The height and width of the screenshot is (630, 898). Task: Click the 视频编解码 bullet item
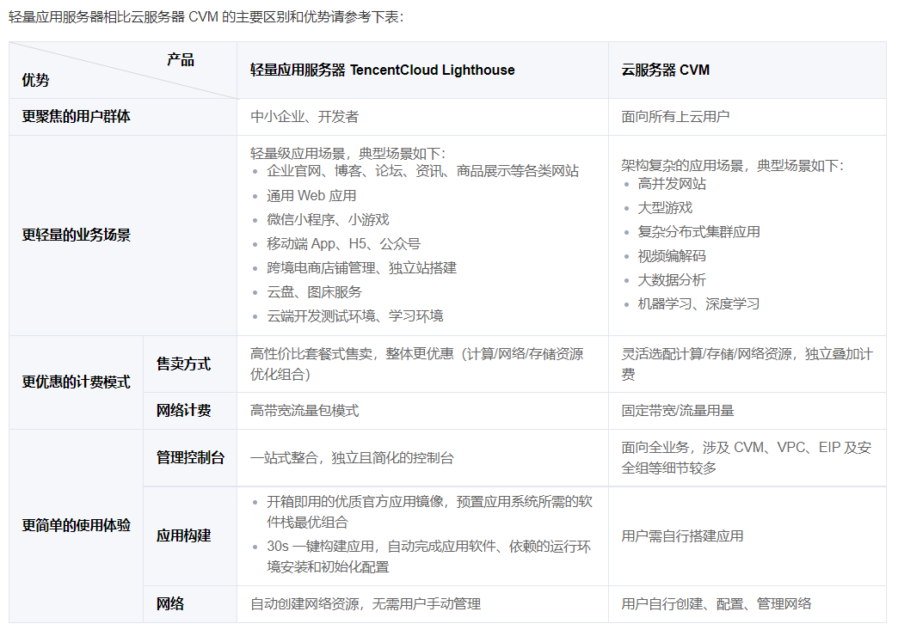[672, 256]
